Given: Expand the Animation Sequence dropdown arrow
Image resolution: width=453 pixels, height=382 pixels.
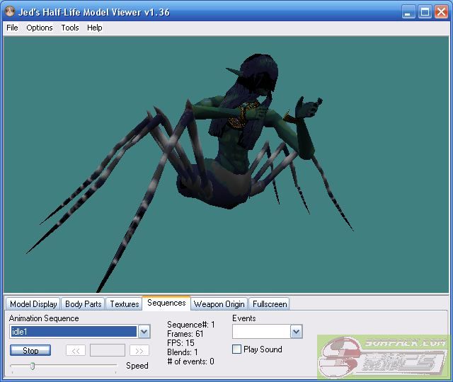Looking at the screenshot, I should [144, 332].
